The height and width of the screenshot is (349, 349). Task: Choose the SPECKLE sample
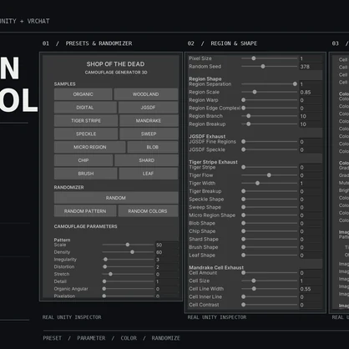tap(86, 134)
